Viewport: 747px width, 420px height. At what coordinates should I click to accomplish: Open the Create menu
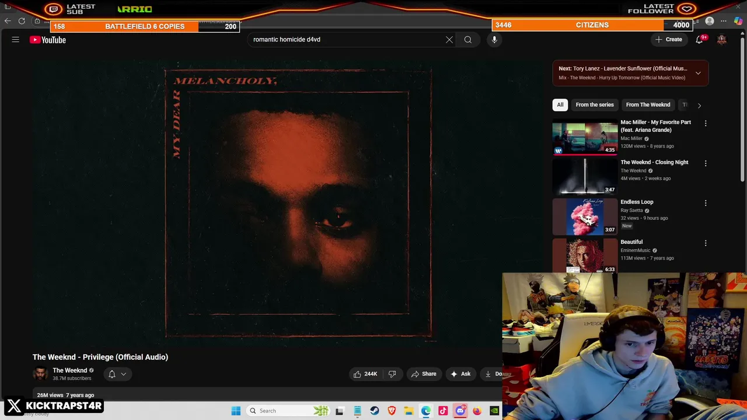669,40
